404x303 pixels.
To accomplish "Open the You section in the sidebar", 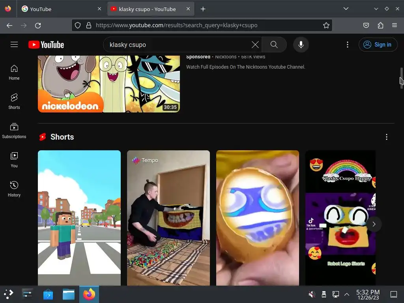I will pos(14,160).
